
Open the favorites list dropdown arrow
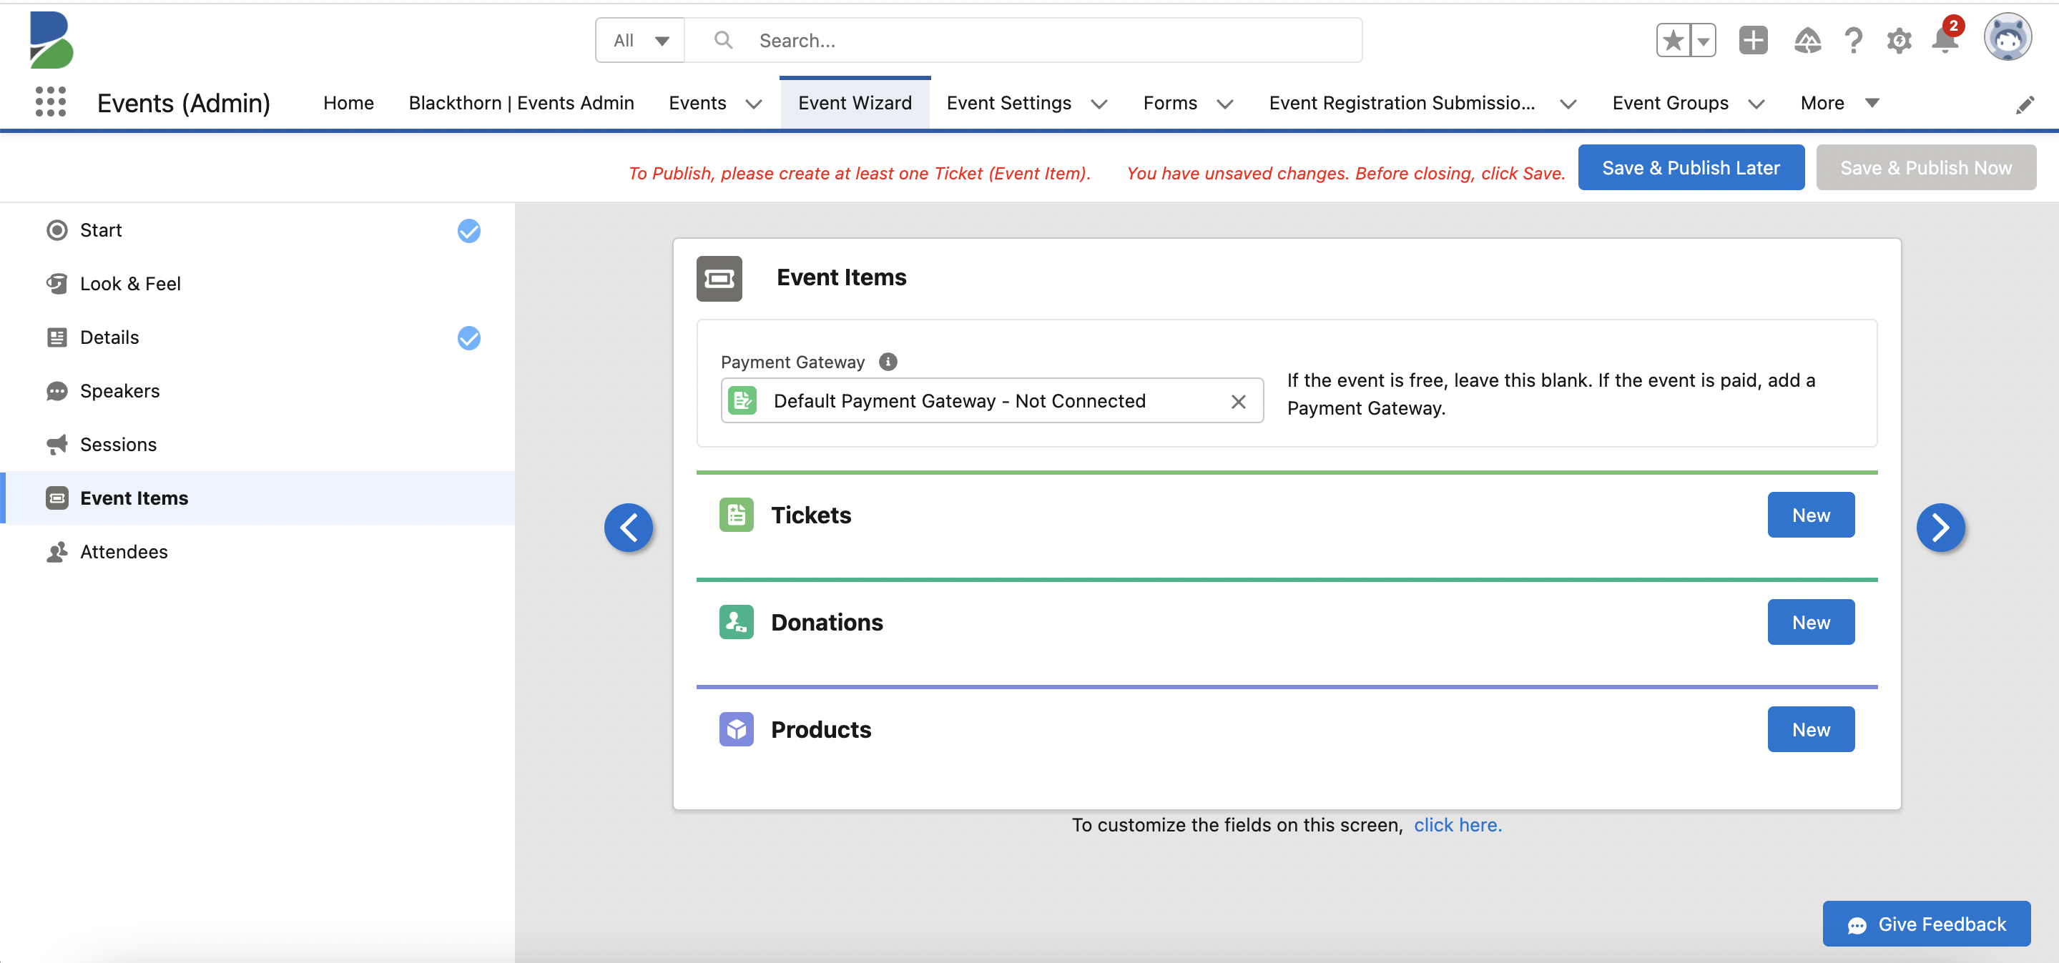[1704, 40]
